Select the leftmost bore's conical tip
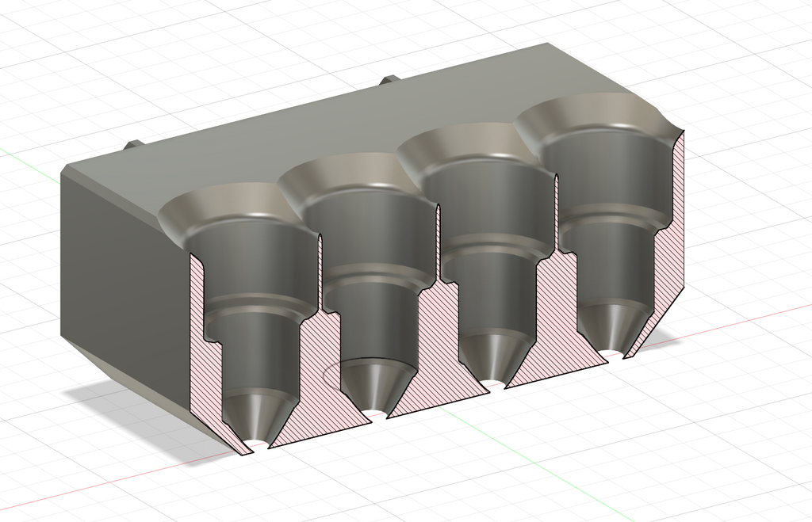This screenshot has width=812, height=522. [258, 417]
